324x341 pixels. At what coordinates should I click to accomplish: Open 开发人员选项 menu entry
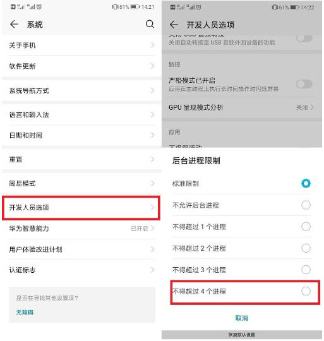click(x=81, y=208)
